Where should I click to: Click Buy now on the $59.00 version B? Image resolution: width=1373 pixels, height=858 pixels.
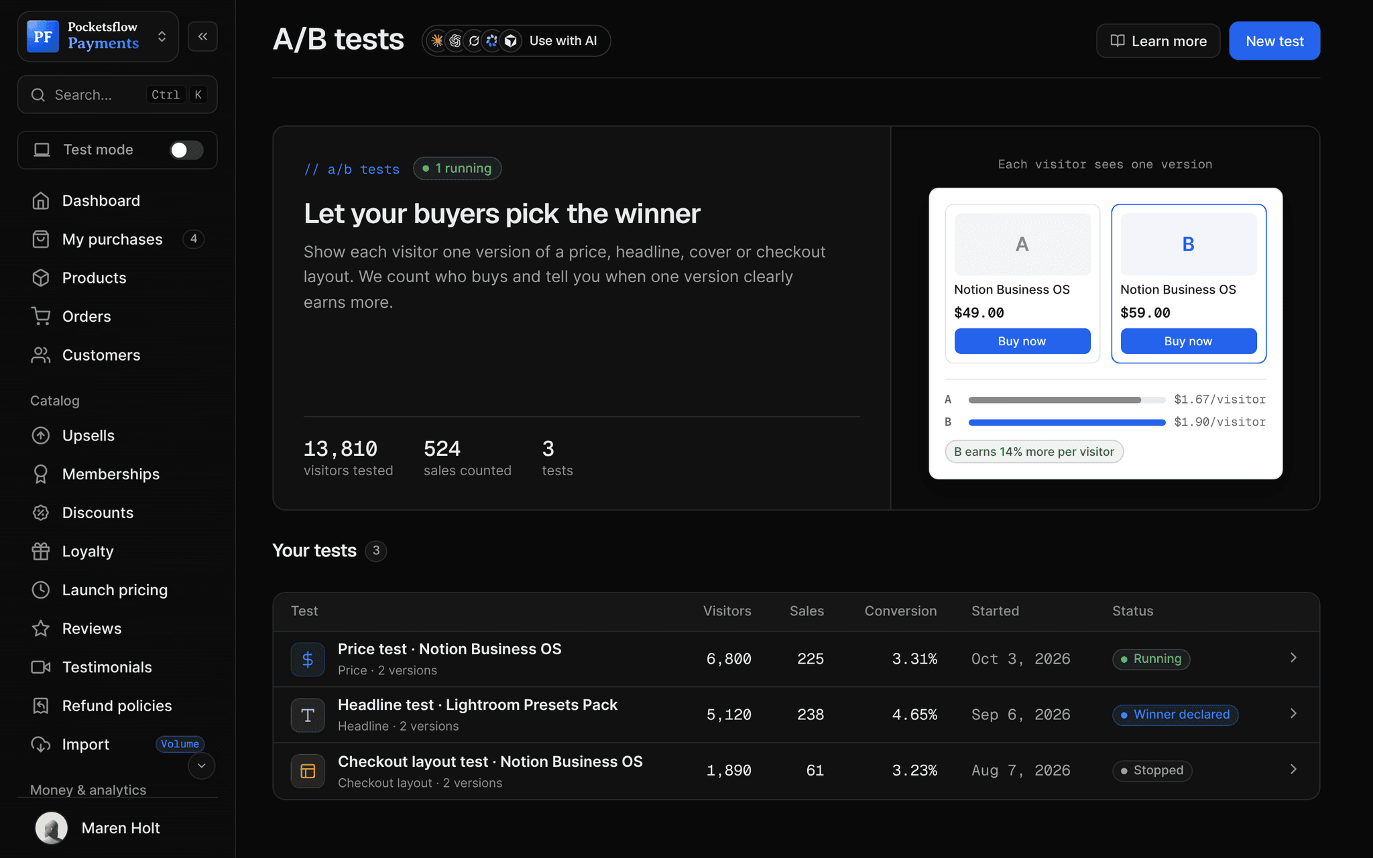pos(1189,341)
